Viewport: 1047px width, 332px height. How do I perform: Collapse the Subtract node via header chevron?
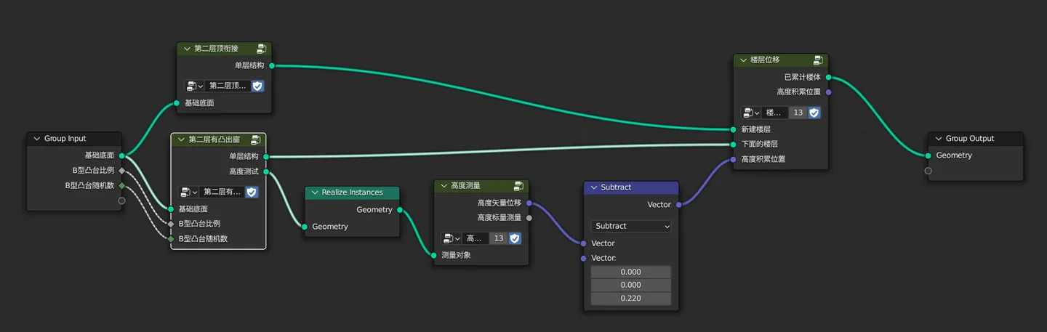click(594, 187)
